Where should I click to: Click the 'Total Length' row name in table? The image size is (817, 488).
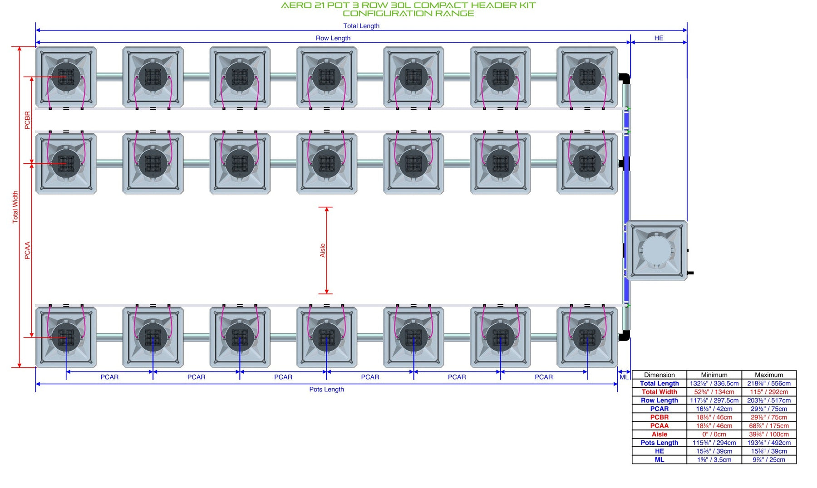(659, 383)
